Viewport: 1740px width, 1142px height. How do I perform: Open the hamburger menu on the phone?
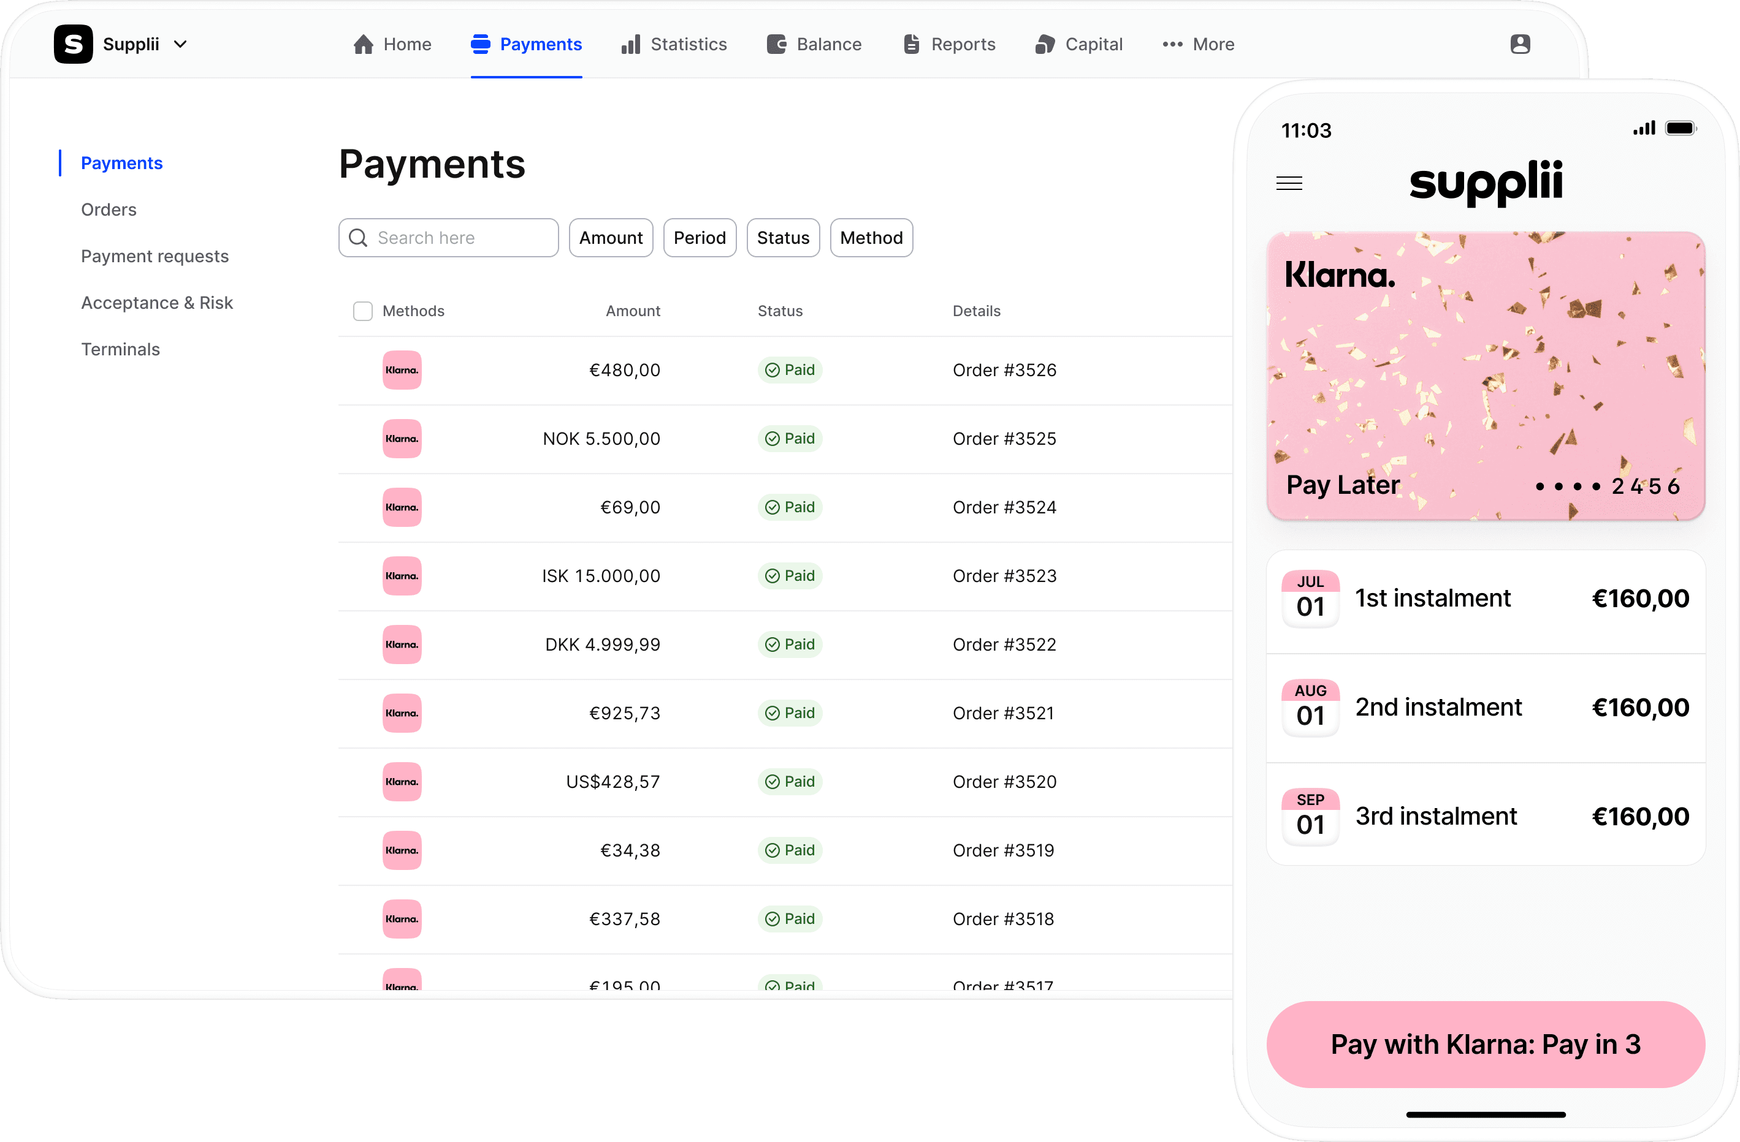coord(1289,183)
